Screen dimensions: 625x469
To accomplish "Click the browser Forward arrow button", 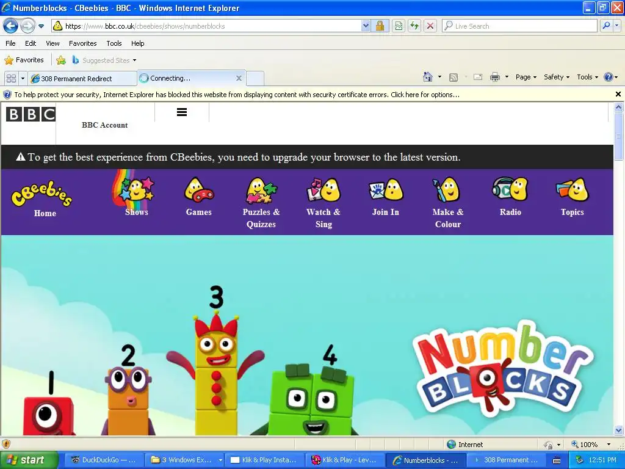I will pos(27,26).
